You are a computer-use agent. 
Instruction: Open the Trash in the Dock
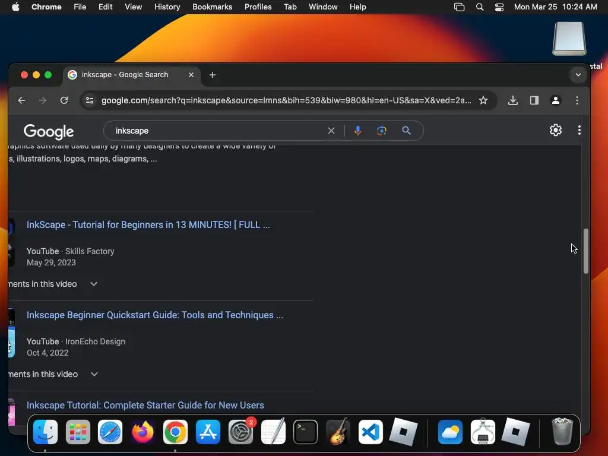point(562,432)
